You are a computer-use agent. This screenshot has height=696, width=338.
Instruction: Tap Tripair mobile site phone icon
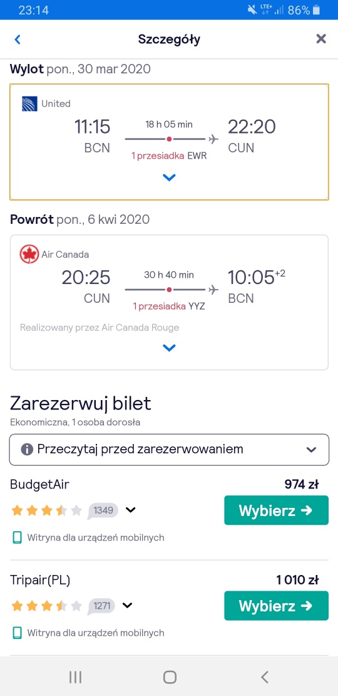click(x=18, y=633)
